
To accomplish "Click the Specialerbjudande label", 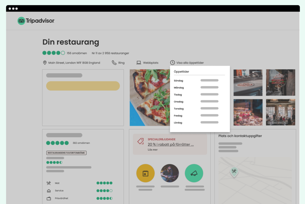I will pyautogui.click(x=161, y=139).
